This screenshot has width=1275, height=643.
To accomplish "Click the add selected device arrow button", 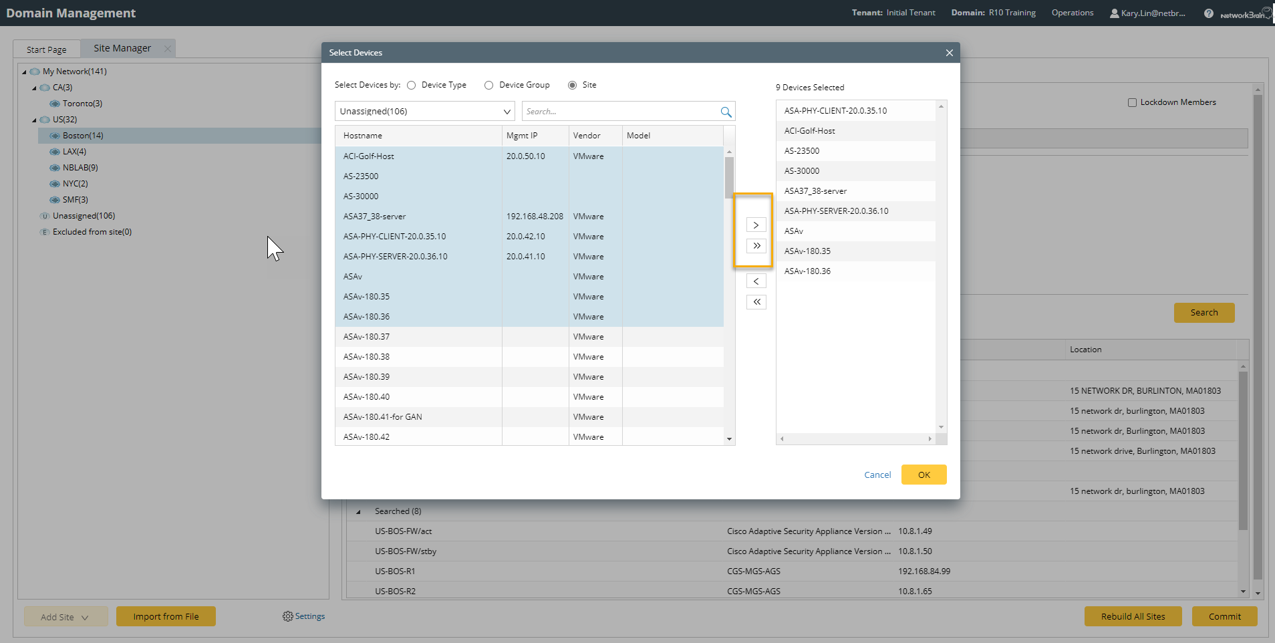I will (756, 225).
